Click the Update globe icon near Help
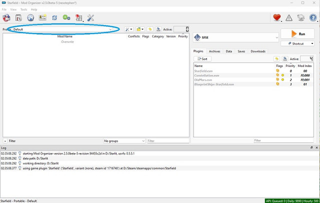Screen dimensions: 320x203 pos(301,17)
